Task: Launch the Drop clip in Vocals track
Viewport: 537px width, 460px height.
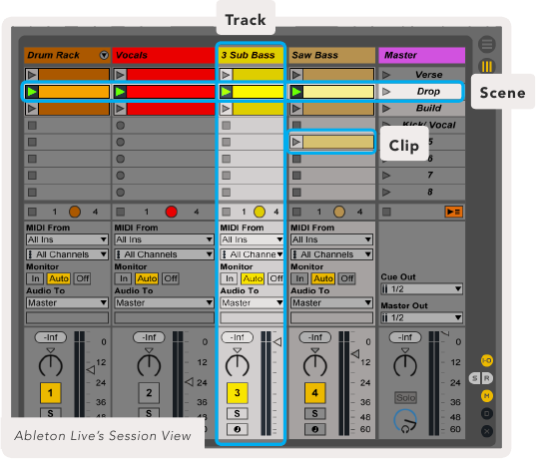Action: coord(120,92)
